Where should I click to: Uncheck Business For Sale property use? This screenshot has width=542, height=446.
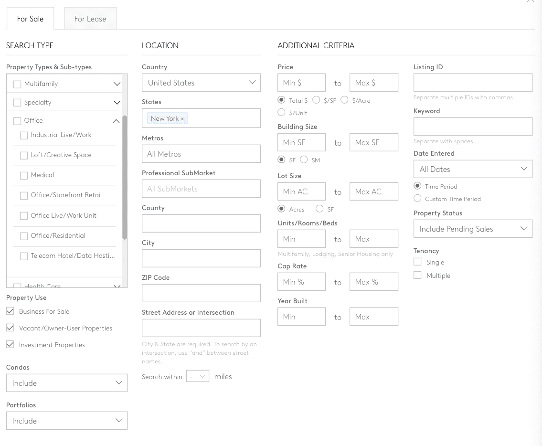(10, 311)
